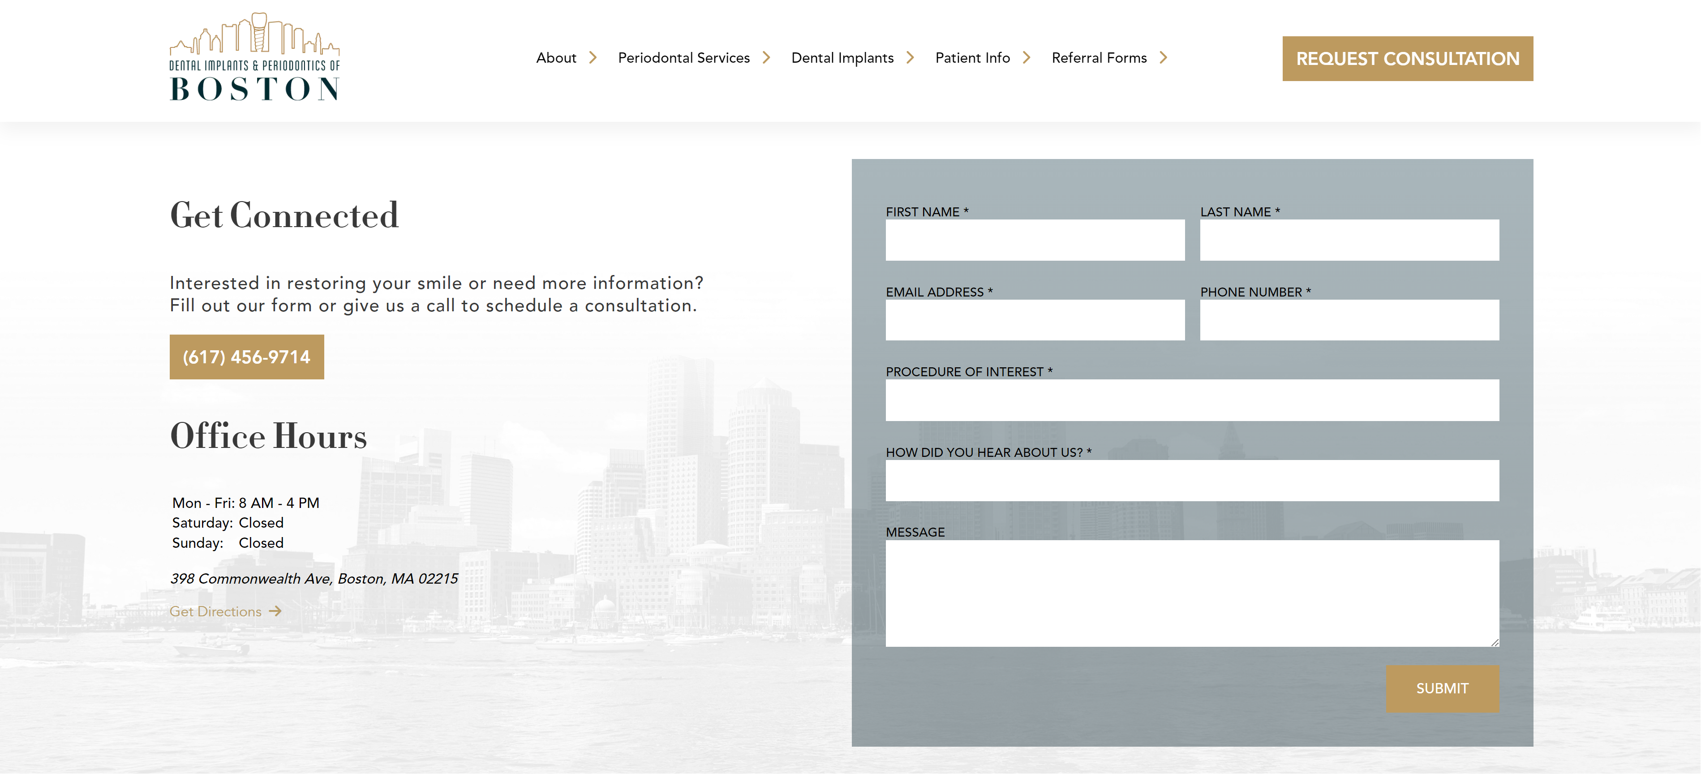Viewport: 1701px width, 774px height.
Task: Open the Periodontal Services menu
Action: [x=683, y=58]
